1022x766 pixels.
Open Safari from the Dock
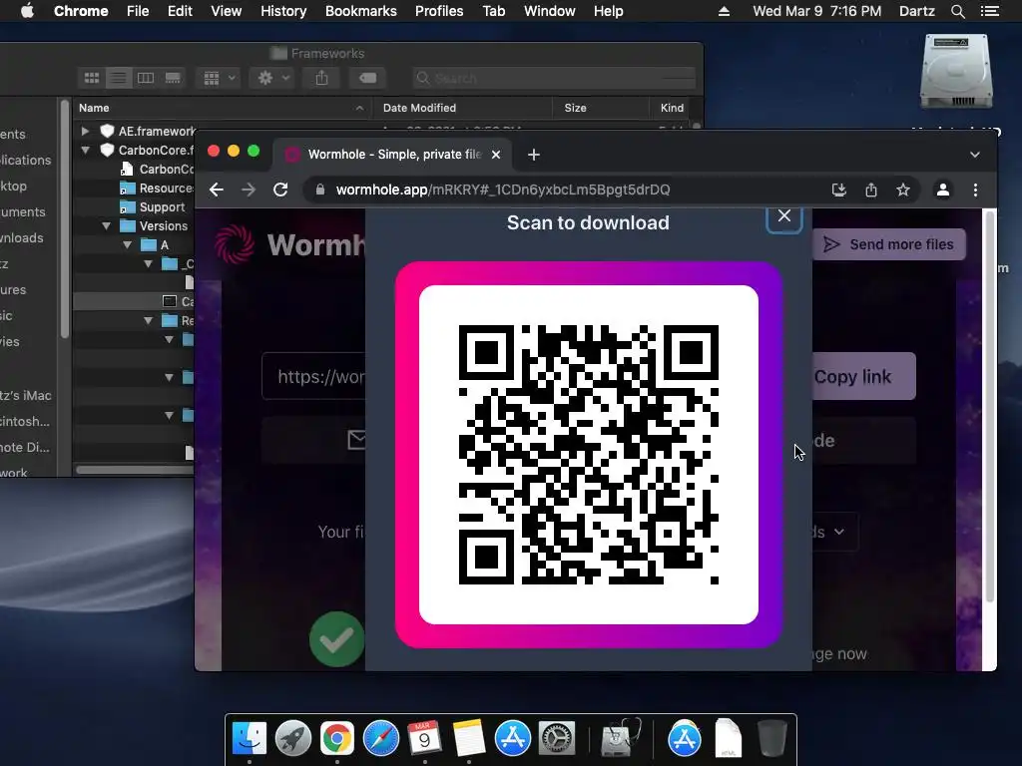coord(380,739)
